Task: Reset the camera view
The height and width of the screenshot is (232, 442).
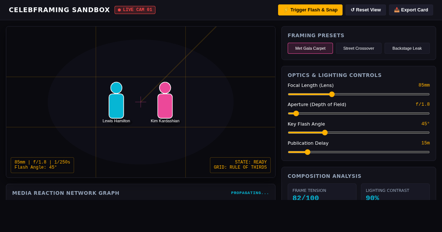Action: (x=366, y=10)
